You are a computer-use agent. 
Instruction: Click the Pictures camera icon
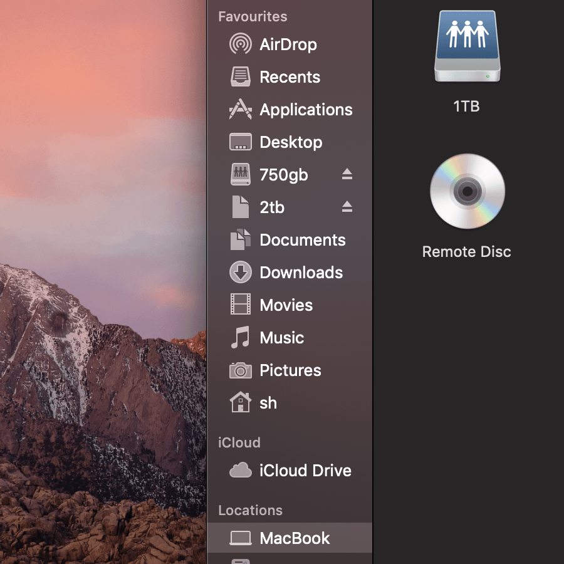tap(241, 370)
